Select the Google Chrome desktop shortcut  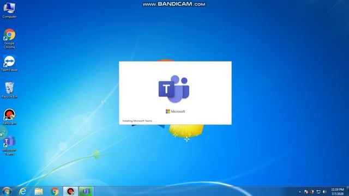coord(9,39)
